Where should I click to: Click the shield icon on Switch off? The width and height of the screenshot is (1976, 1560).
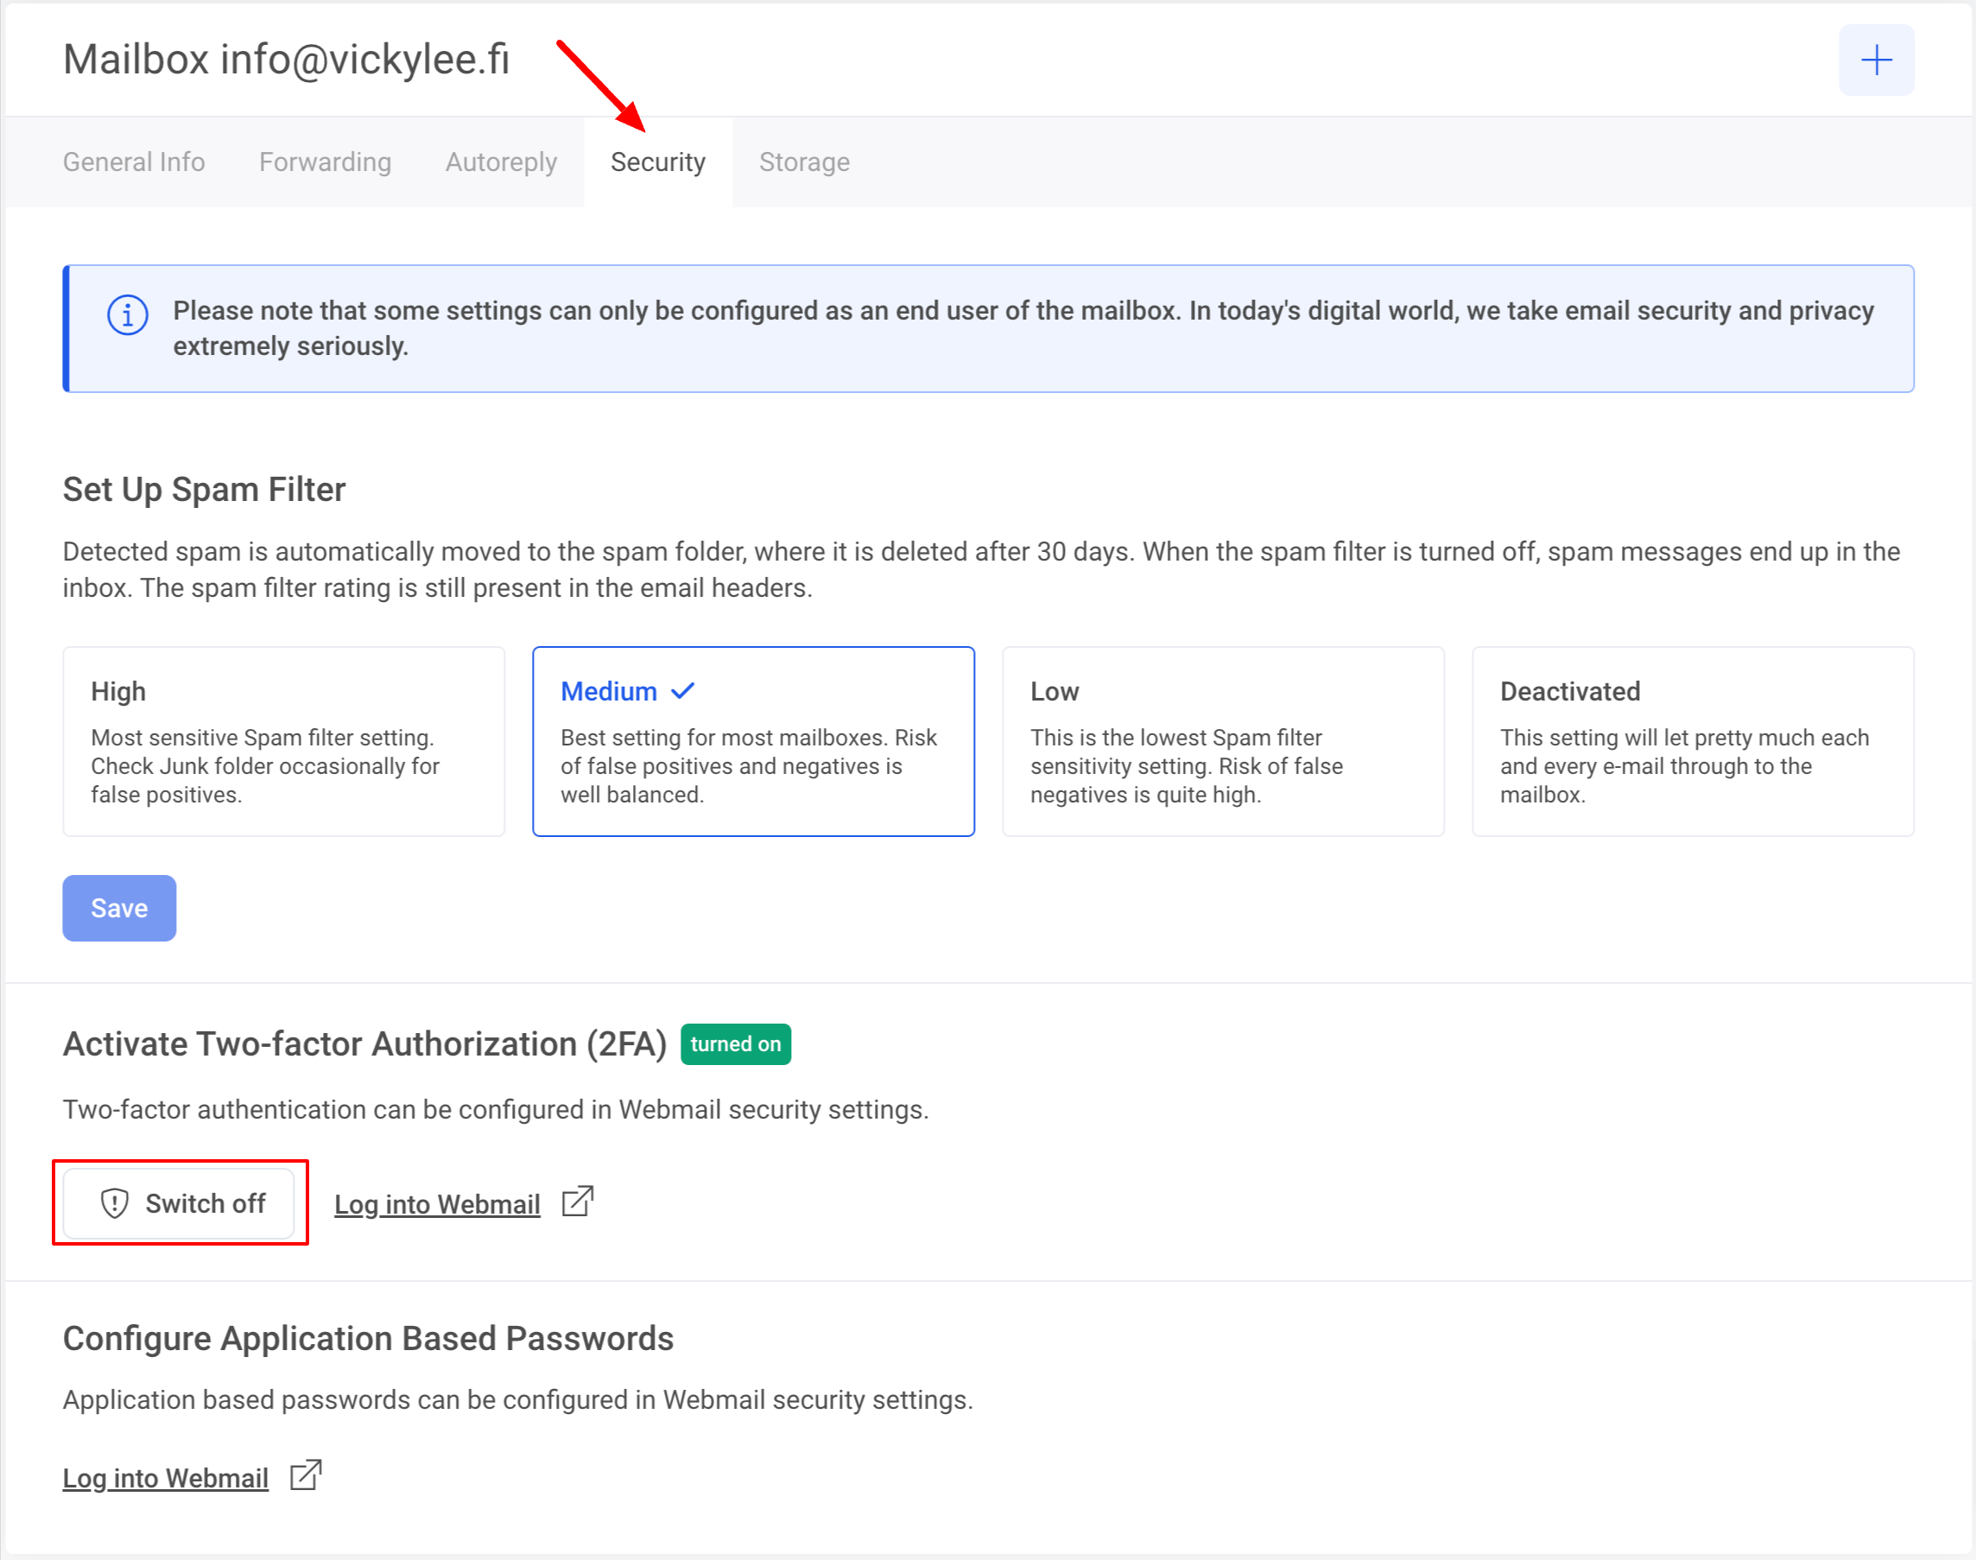tap(114, 1203)
